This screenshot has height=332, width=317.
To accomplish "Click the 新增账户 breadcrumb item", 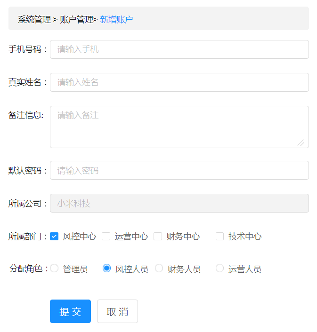I will click(116, 19).
